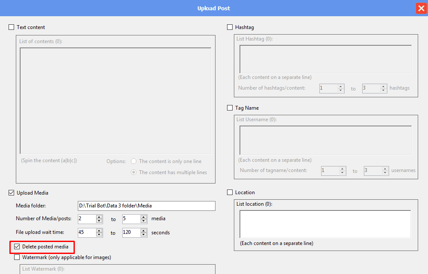Viewport: 428px width, 274px height.
Task: Increase minimum Number of Media/posts value
Action: (99, 217)
